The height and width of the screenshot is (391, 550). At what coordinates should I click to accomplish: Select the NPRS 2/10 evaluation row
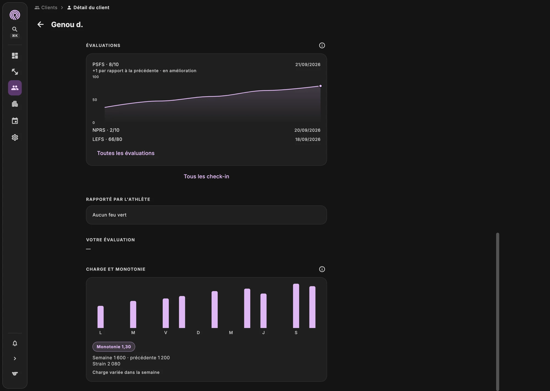click(x=206, y=130)
